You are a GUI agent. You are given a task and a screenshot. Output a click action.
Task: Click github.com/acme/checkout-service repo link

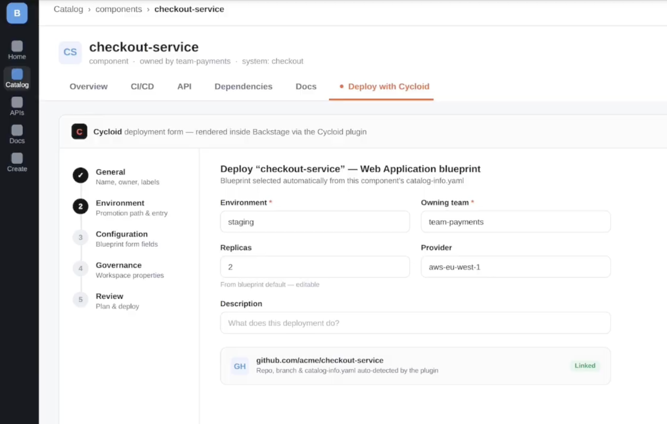320,360
